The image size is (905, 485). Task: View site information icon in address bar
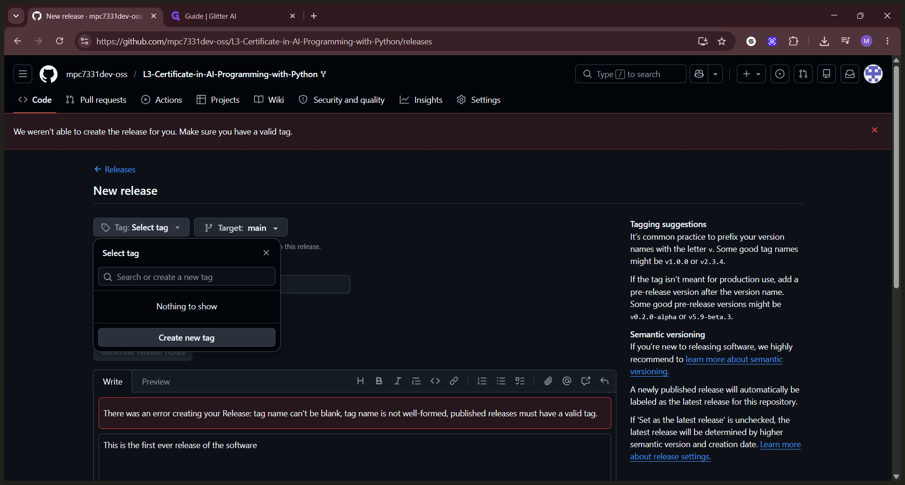(x=85, y=41)
